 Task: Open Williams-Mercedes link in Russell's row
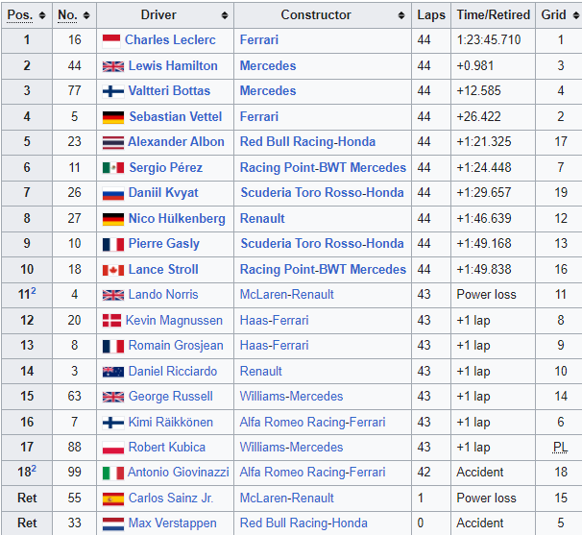coord(291,396)
